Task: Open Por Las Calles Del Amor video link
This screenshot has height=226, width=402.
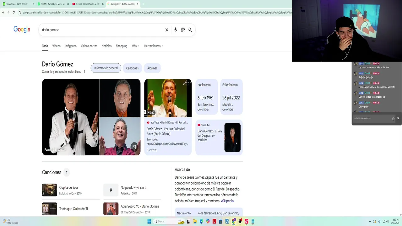Action: [x=166, y=131]
